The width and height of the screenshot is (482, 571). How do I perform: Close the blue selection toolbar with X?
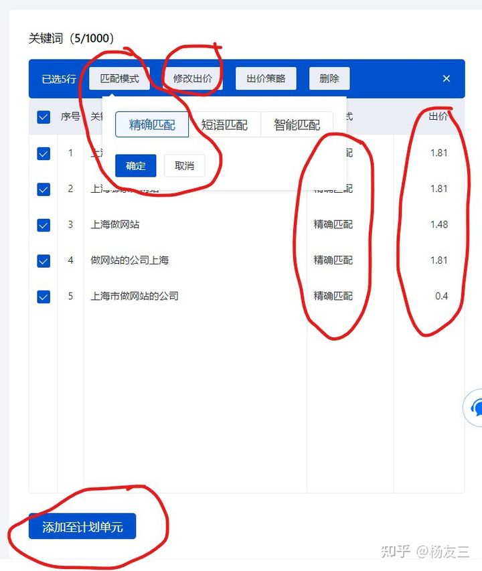click(447, 78)
